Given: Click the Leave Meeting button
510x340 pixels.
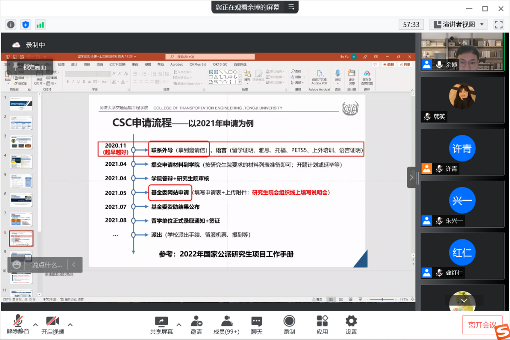Looking at the screenshot, I should pos(482,325).
